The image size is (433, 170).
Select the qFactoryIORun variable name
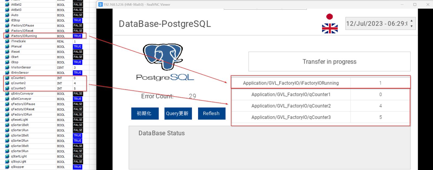tap(21, 114)
